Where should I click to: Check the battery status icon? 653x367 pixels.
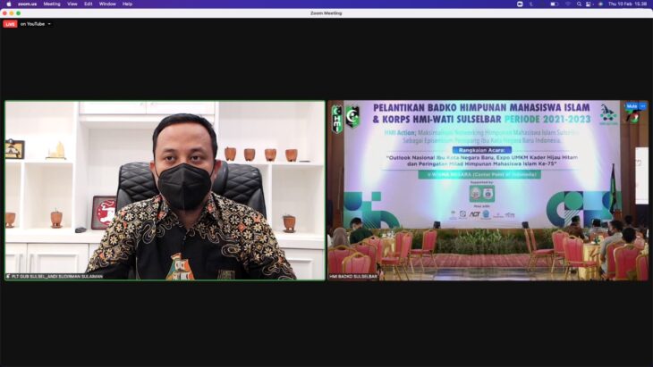tap(554, 4)
